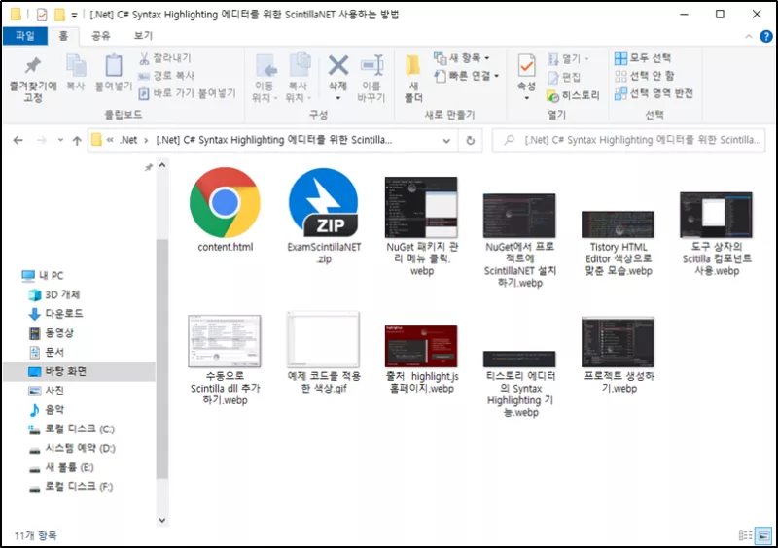Select 프로젝트 생성하기.webp file
The width and height of the screenshot is (778, 548).
pyautogui.click(x=619, y=356)
